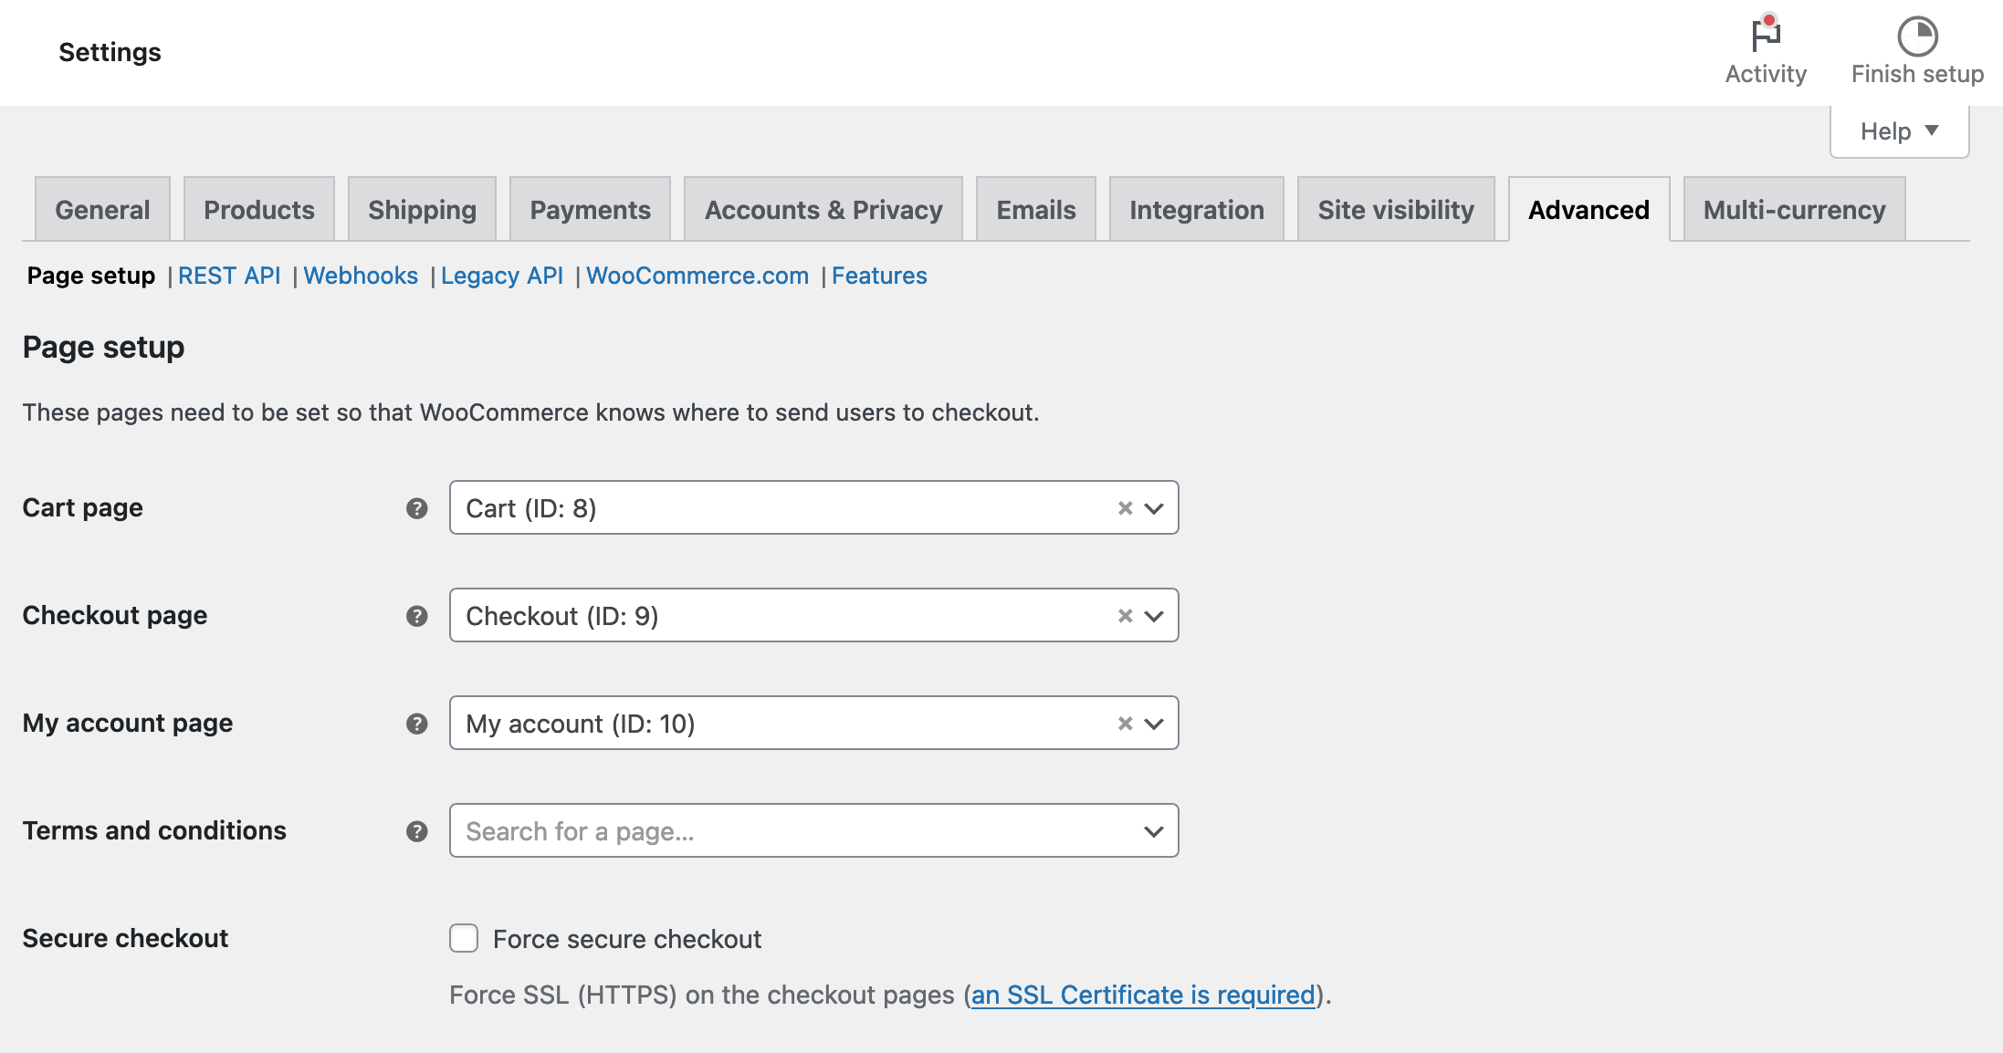Expand the Help dropdown
The height and width of the screenshot is (1053, 2003).
[x=1898, y=130]
